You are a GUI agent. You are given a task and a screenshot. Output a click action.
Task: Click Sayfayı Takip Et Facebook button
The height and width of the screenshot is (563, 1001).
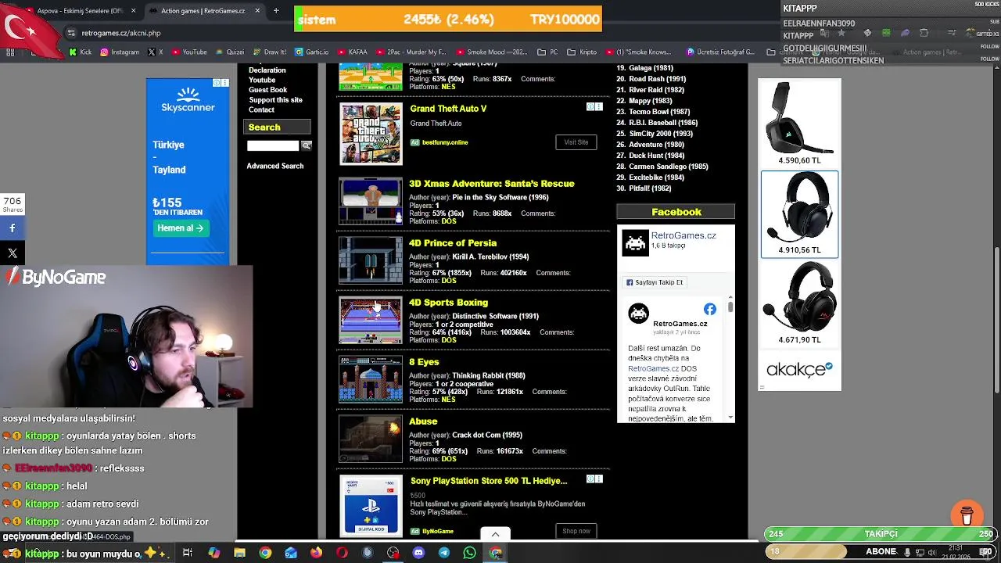point(655,282)
